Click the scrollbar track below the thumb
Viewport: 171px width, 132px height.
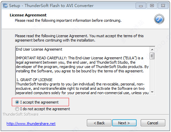152,74
